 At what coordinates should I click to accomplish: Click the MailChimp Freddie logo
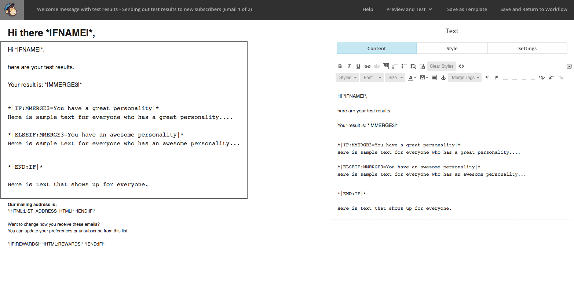point(12,10)
